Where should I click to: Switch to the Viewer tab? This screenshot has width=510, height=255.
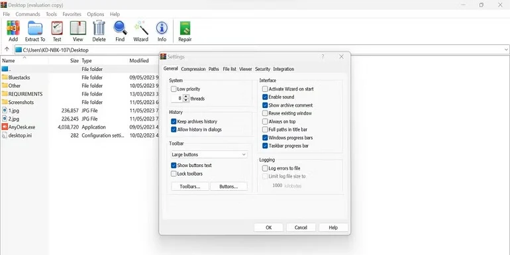click(246, 69)
